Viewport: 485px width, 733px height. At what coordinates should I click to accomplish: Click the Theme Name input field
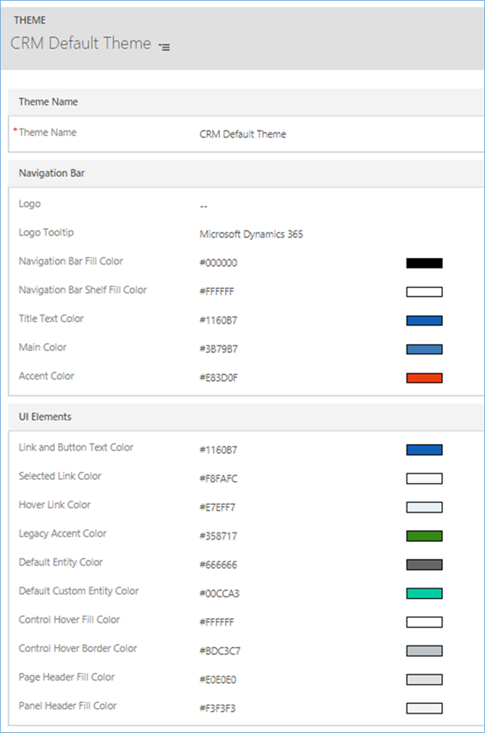click(x=242, y=134)
